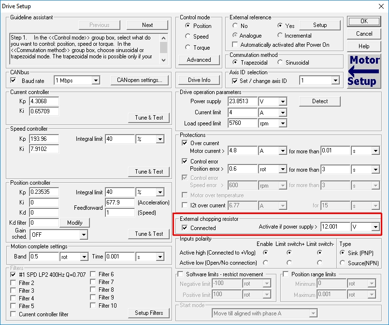Open the Help button
This screenshot has width=389, height=325.
pos(364,46)
